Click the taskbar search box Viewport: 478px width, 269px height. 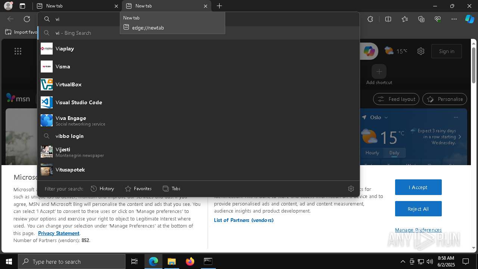72,262
